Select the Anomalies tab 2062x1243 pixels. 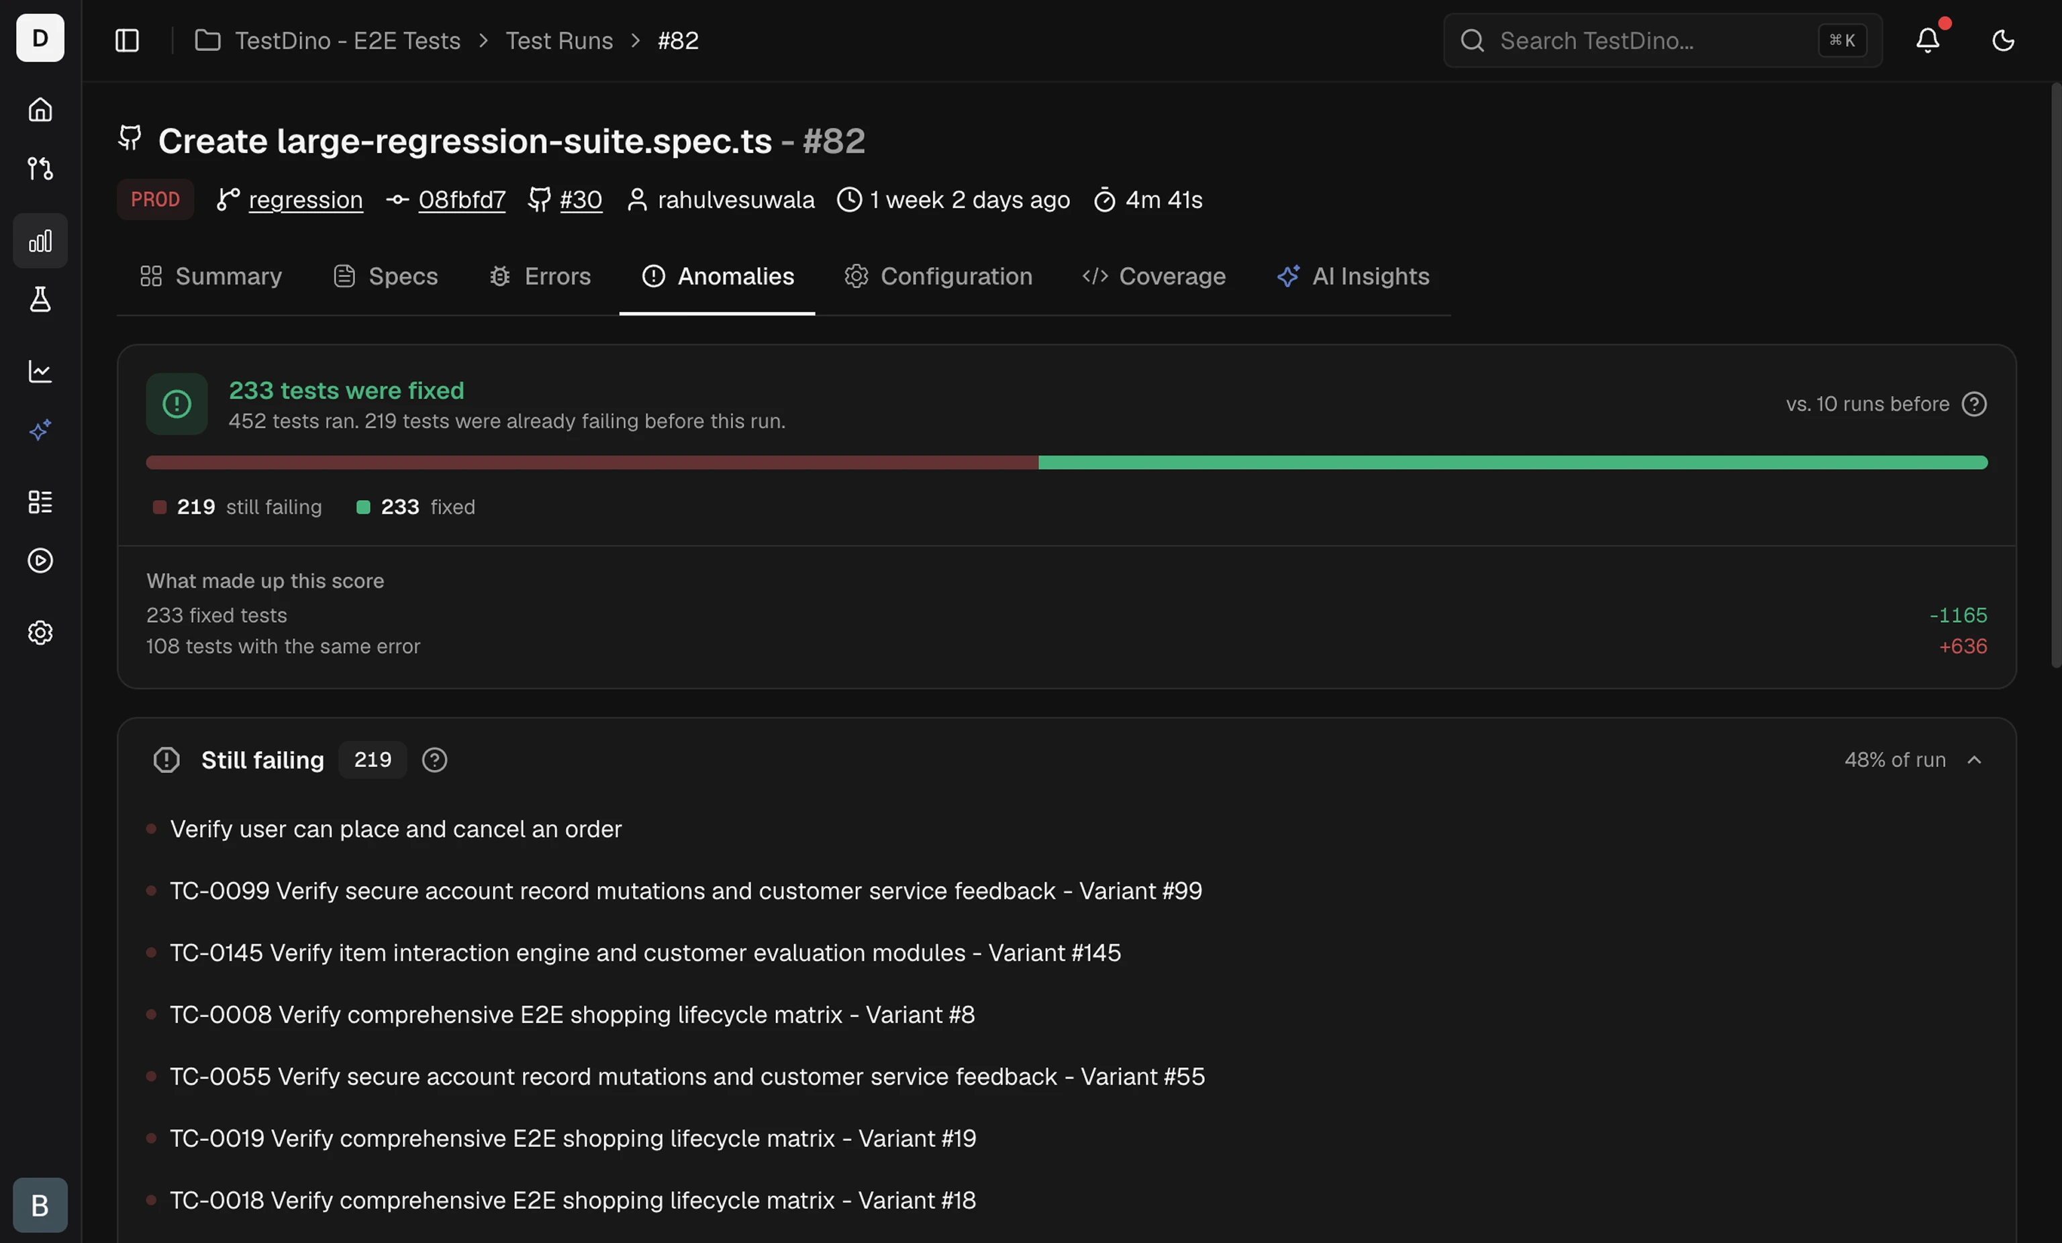click(717, 277)
